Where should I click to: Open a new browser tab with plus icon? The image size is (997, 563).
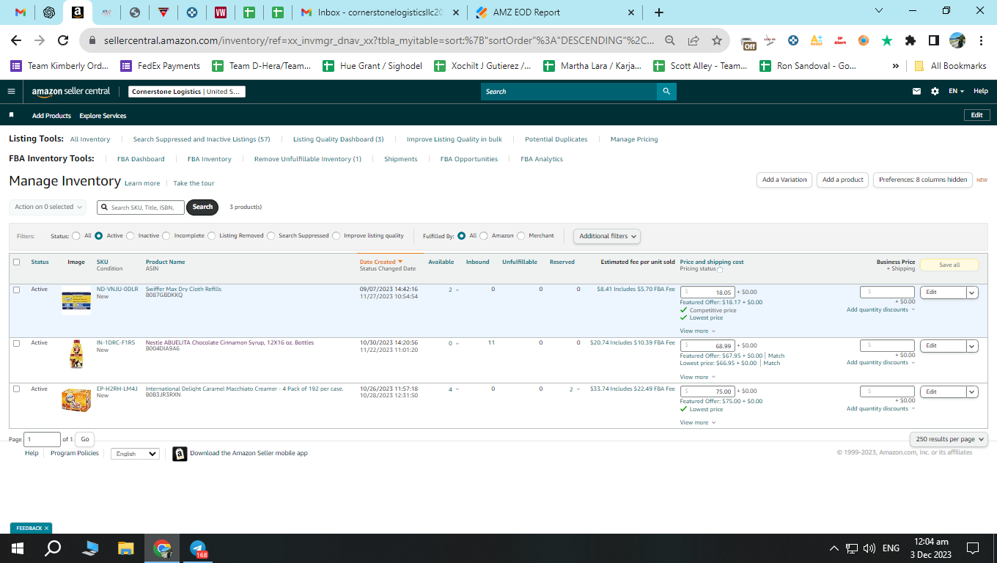coord(658,12)
